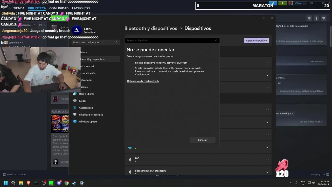The width and height of the screenshot is (332, 187).
Task: Select the L80 device name
Action: pyautogui.click(x=137, y=158)
